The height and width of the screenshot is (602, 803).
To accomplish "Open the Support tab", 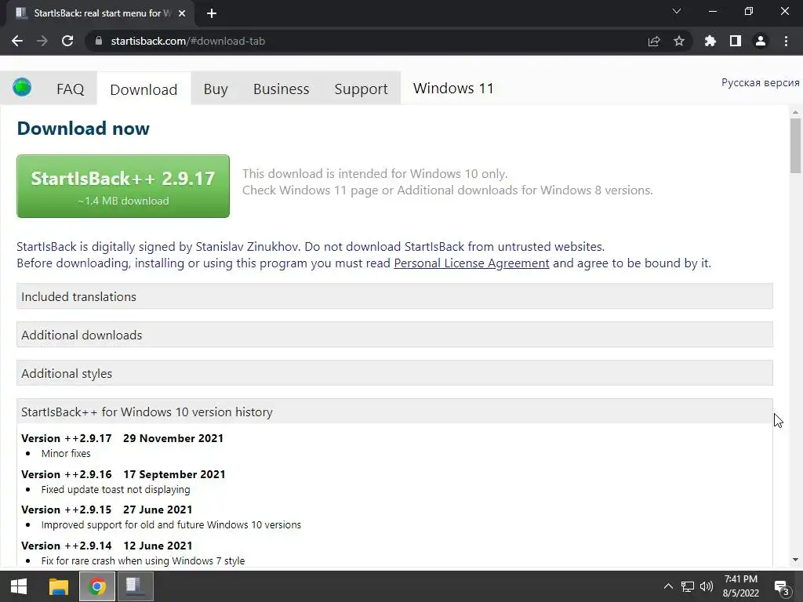I will (361, 89).
